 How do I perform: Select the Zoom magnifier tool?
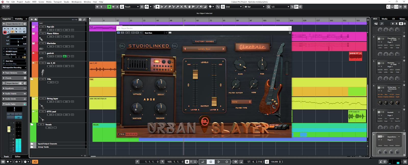185,7
